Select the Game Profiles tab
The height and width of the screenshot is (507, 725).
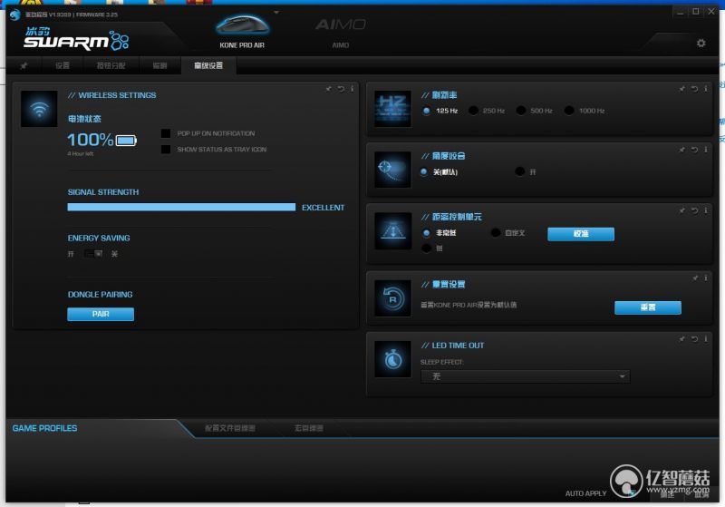[x=44, y=428]
